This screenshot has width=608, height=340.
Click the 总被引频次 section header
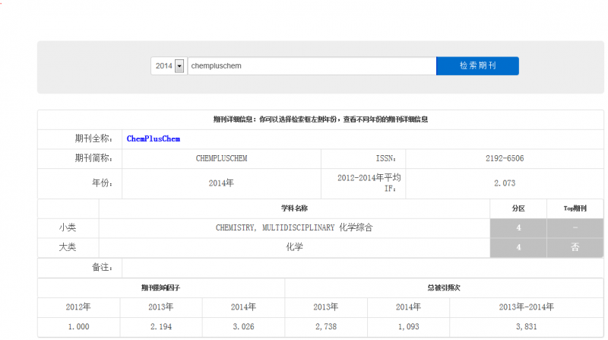point(444,288)
